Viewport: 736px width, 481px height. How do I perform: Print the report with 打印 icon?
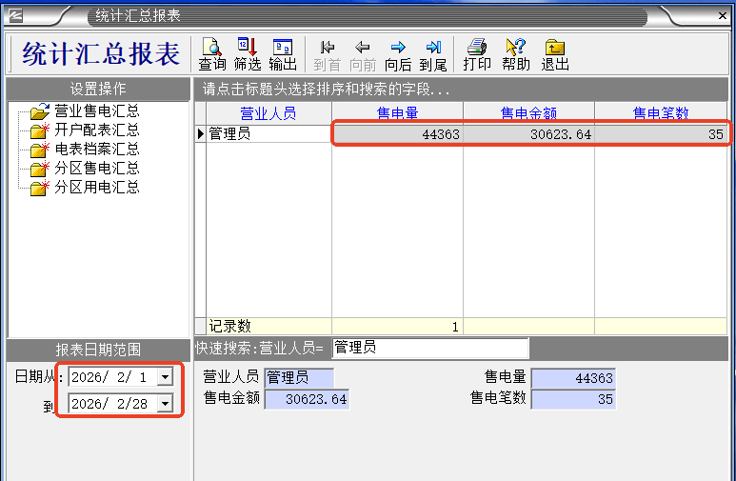coord(477,54)
